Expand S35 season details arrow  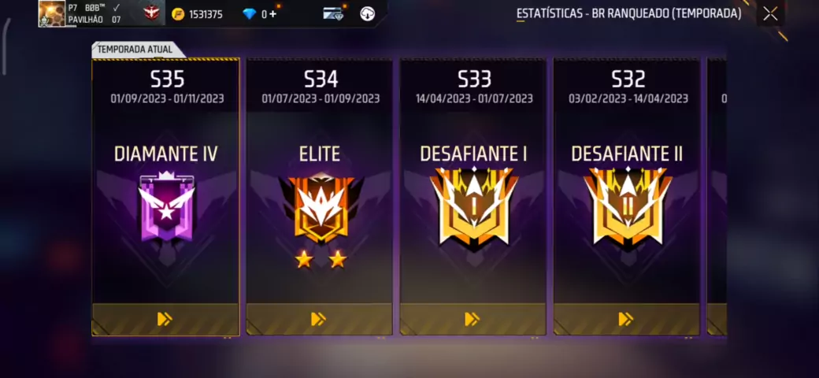point(165,319)
